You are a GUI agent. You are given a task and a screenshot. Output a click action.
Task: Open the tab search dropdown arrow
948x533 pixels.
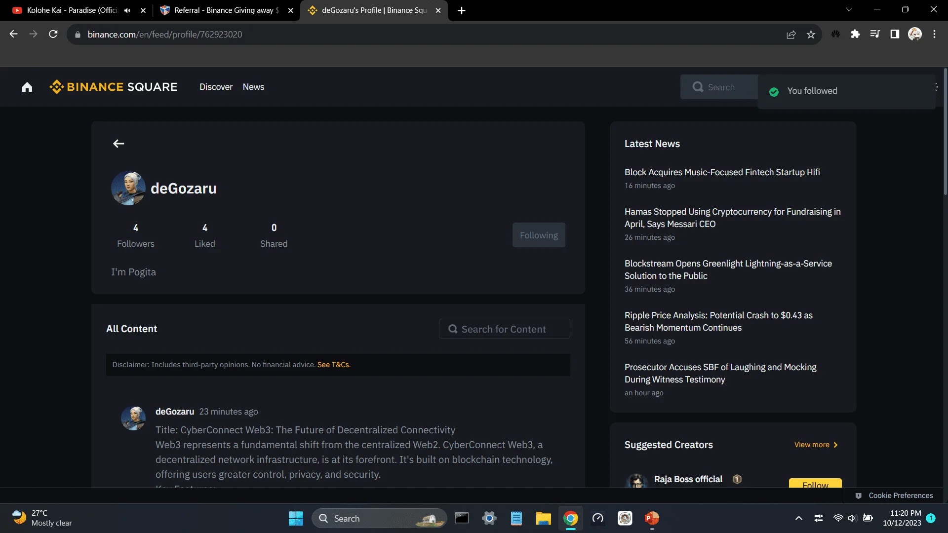pos(849,10)
